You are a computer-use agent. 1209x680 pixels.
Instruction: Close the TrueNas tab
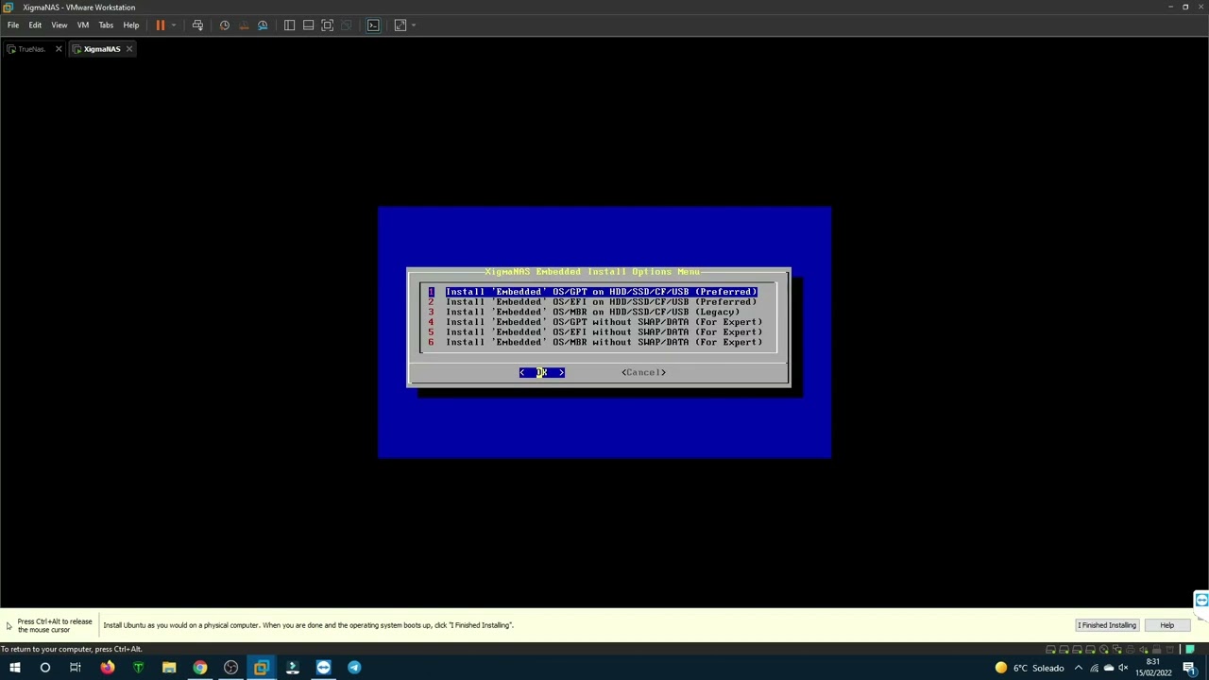pos(59,49)
